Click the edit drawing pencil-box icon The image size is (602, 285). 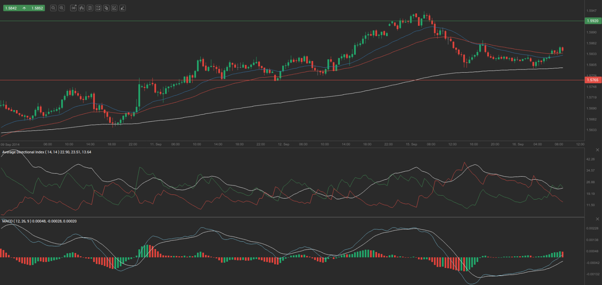point(114,8)
